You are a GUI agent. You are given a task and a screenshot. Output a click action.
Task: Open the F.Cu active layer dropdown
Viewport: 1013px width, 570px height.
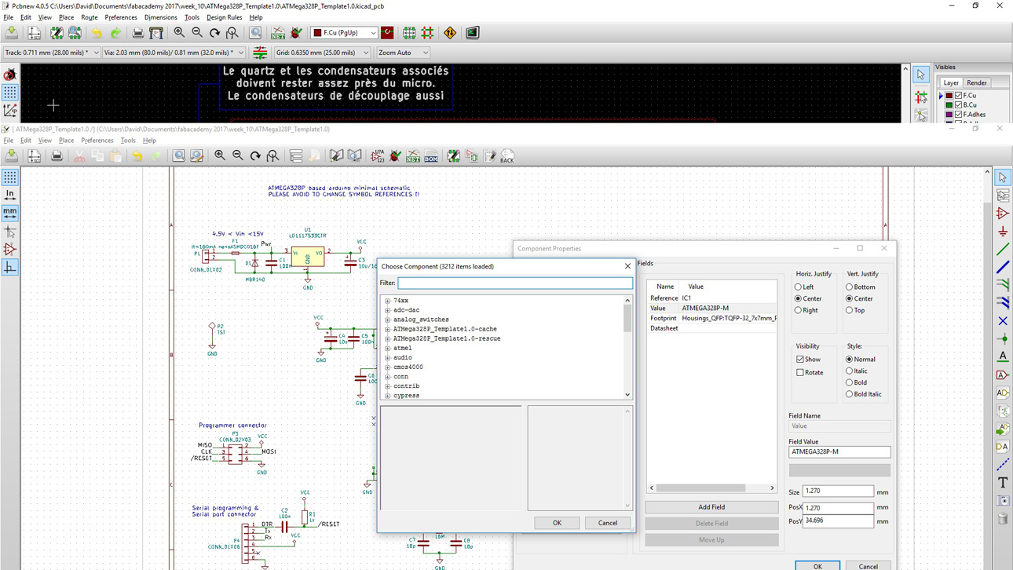[x=344, y=33]
